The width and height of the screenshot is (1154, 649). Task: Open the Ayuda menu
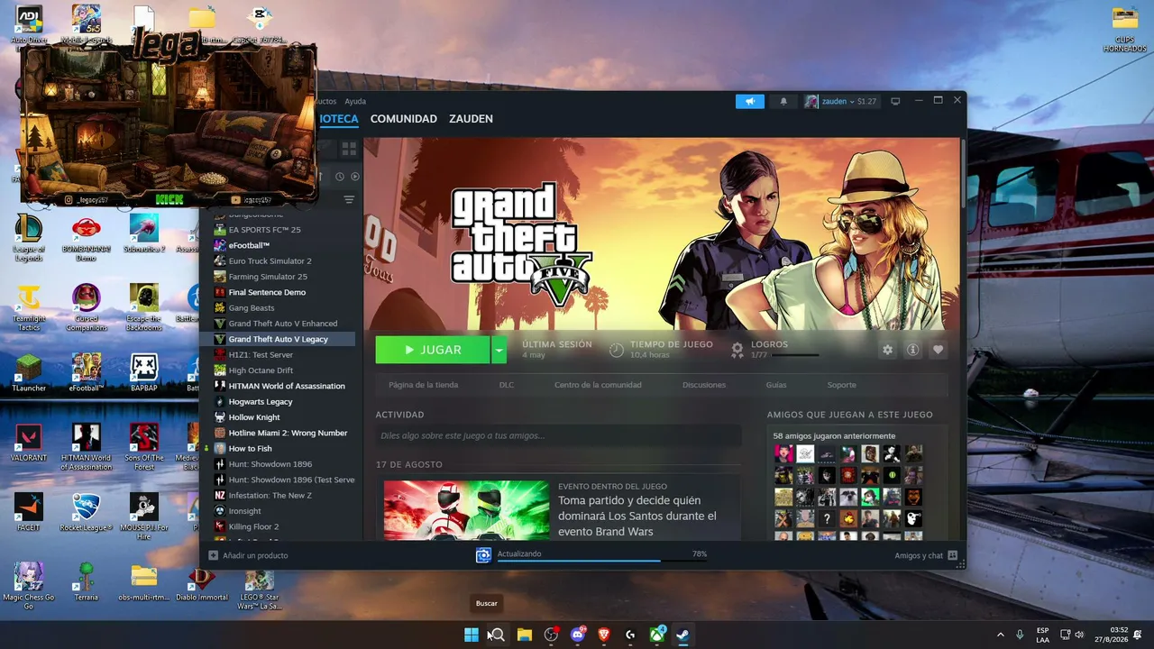click(x=355, y=101)
